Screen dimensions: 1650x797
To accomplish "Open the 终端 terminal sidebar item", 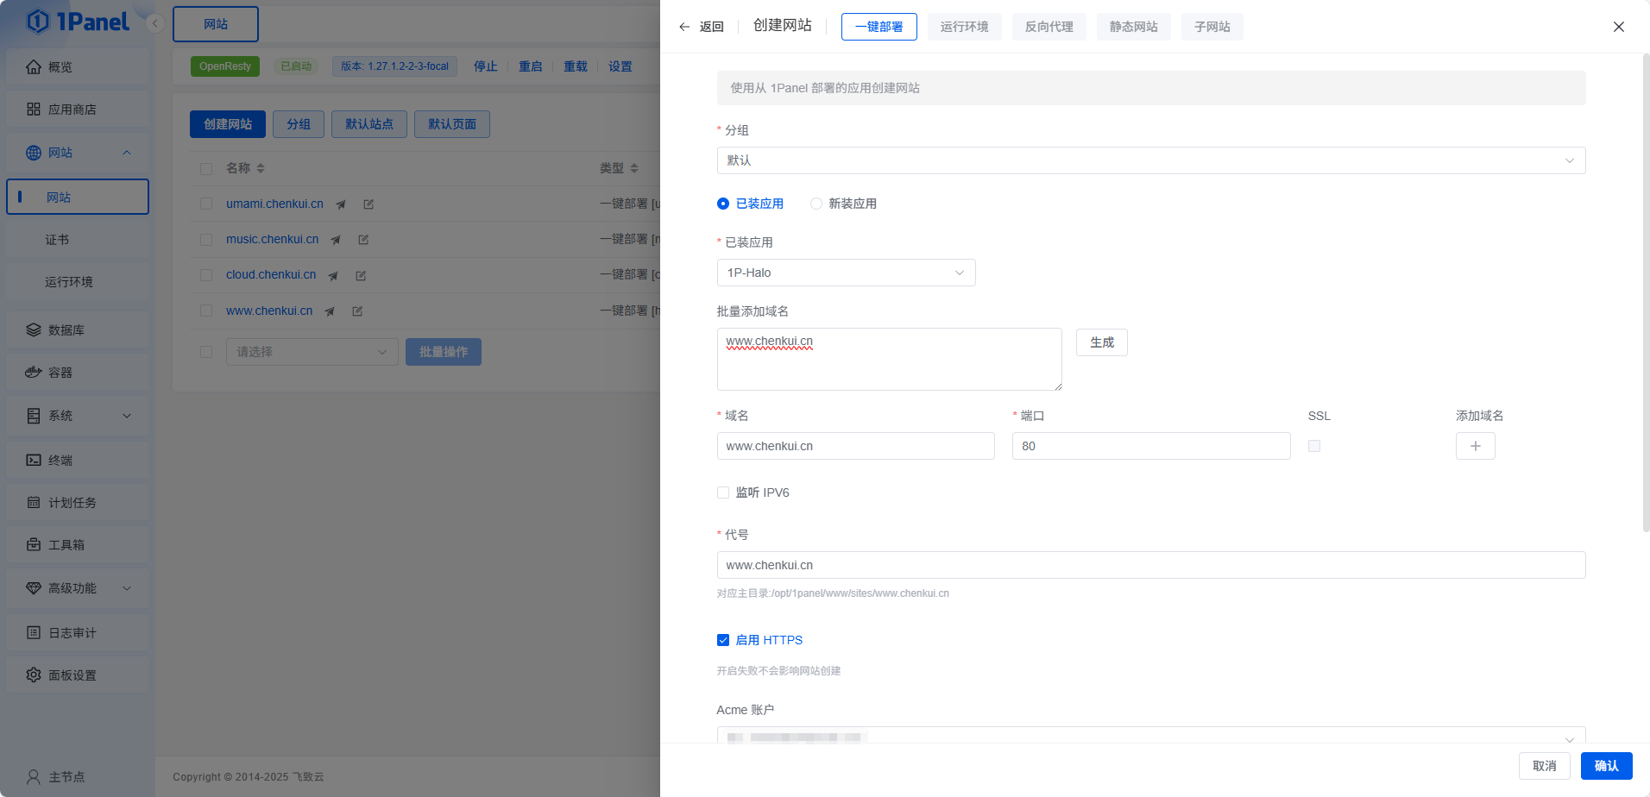I will (x=60, y=461).
